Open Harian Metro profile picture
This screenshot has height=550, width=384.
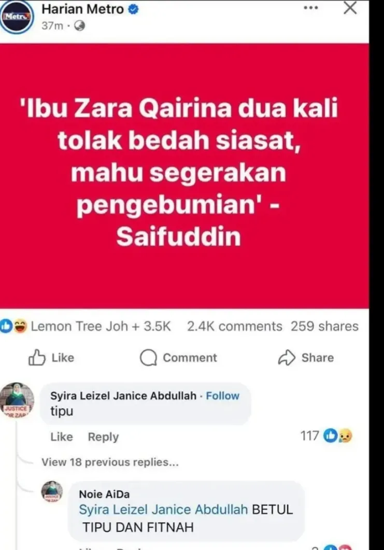tap(17, 16)
